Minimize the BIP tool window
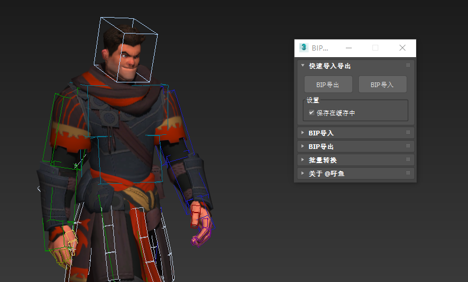 coord(349,48)
